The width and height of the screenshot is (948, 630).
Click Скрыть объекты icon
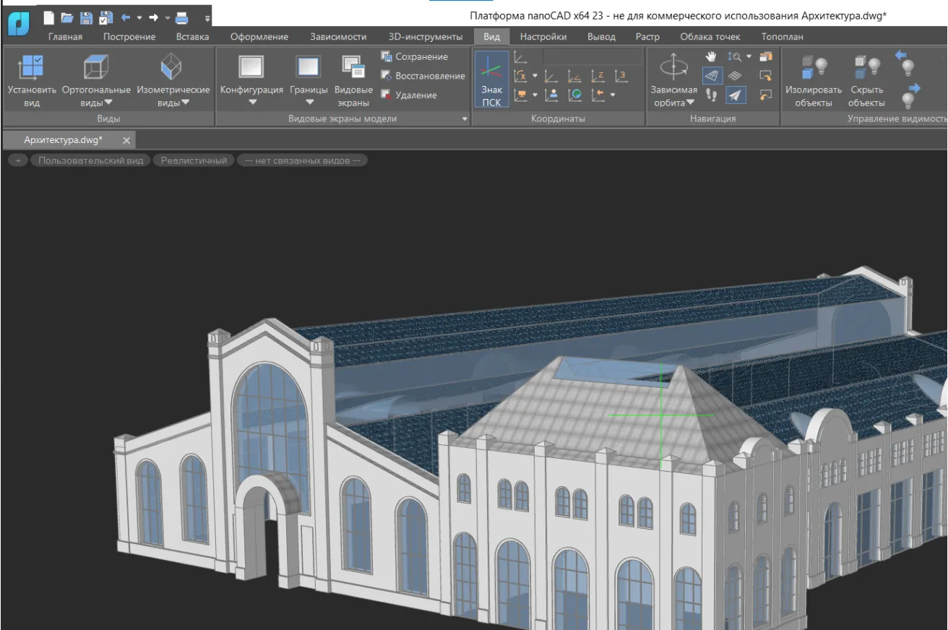pos(866,68)
